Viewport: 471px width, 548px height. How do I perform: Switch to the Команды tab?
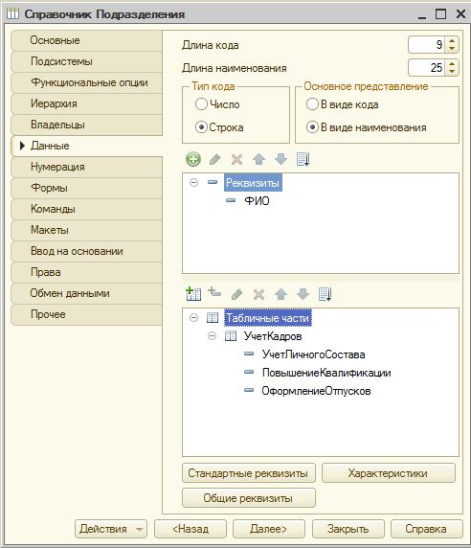click(x=86, y=209)
